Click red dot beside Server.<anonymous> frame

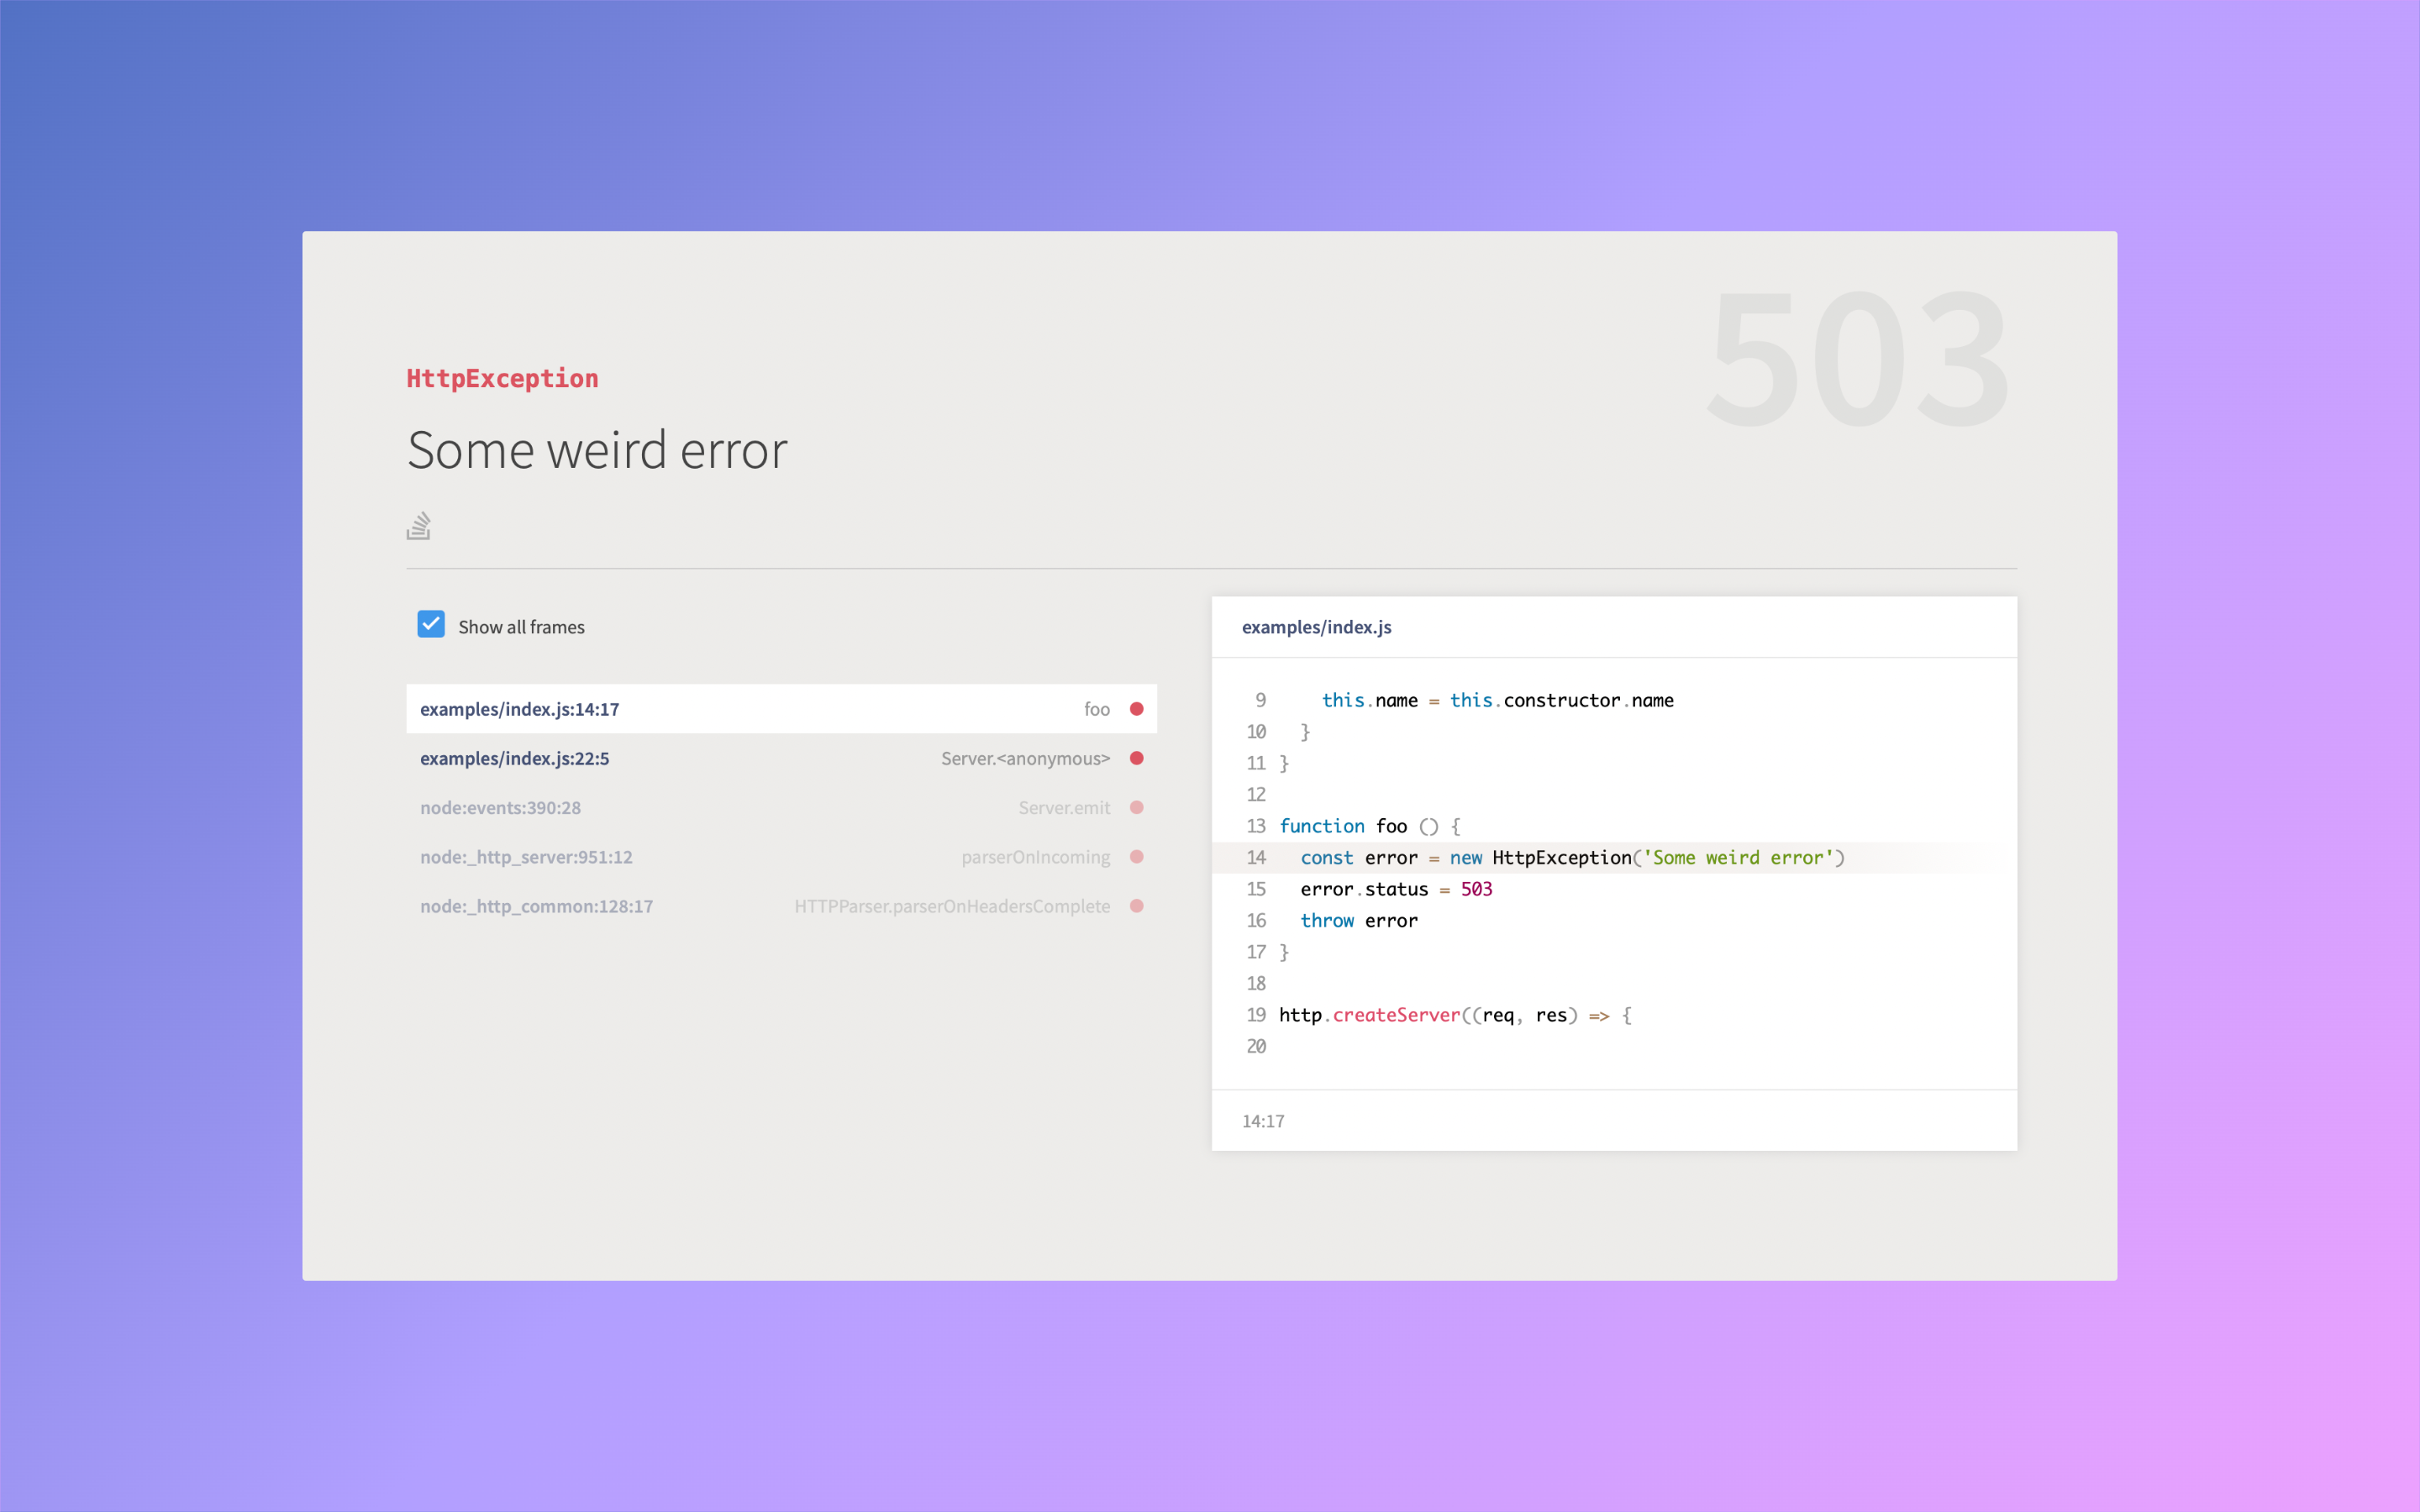pyautogui.click(x=1136, y=758)
